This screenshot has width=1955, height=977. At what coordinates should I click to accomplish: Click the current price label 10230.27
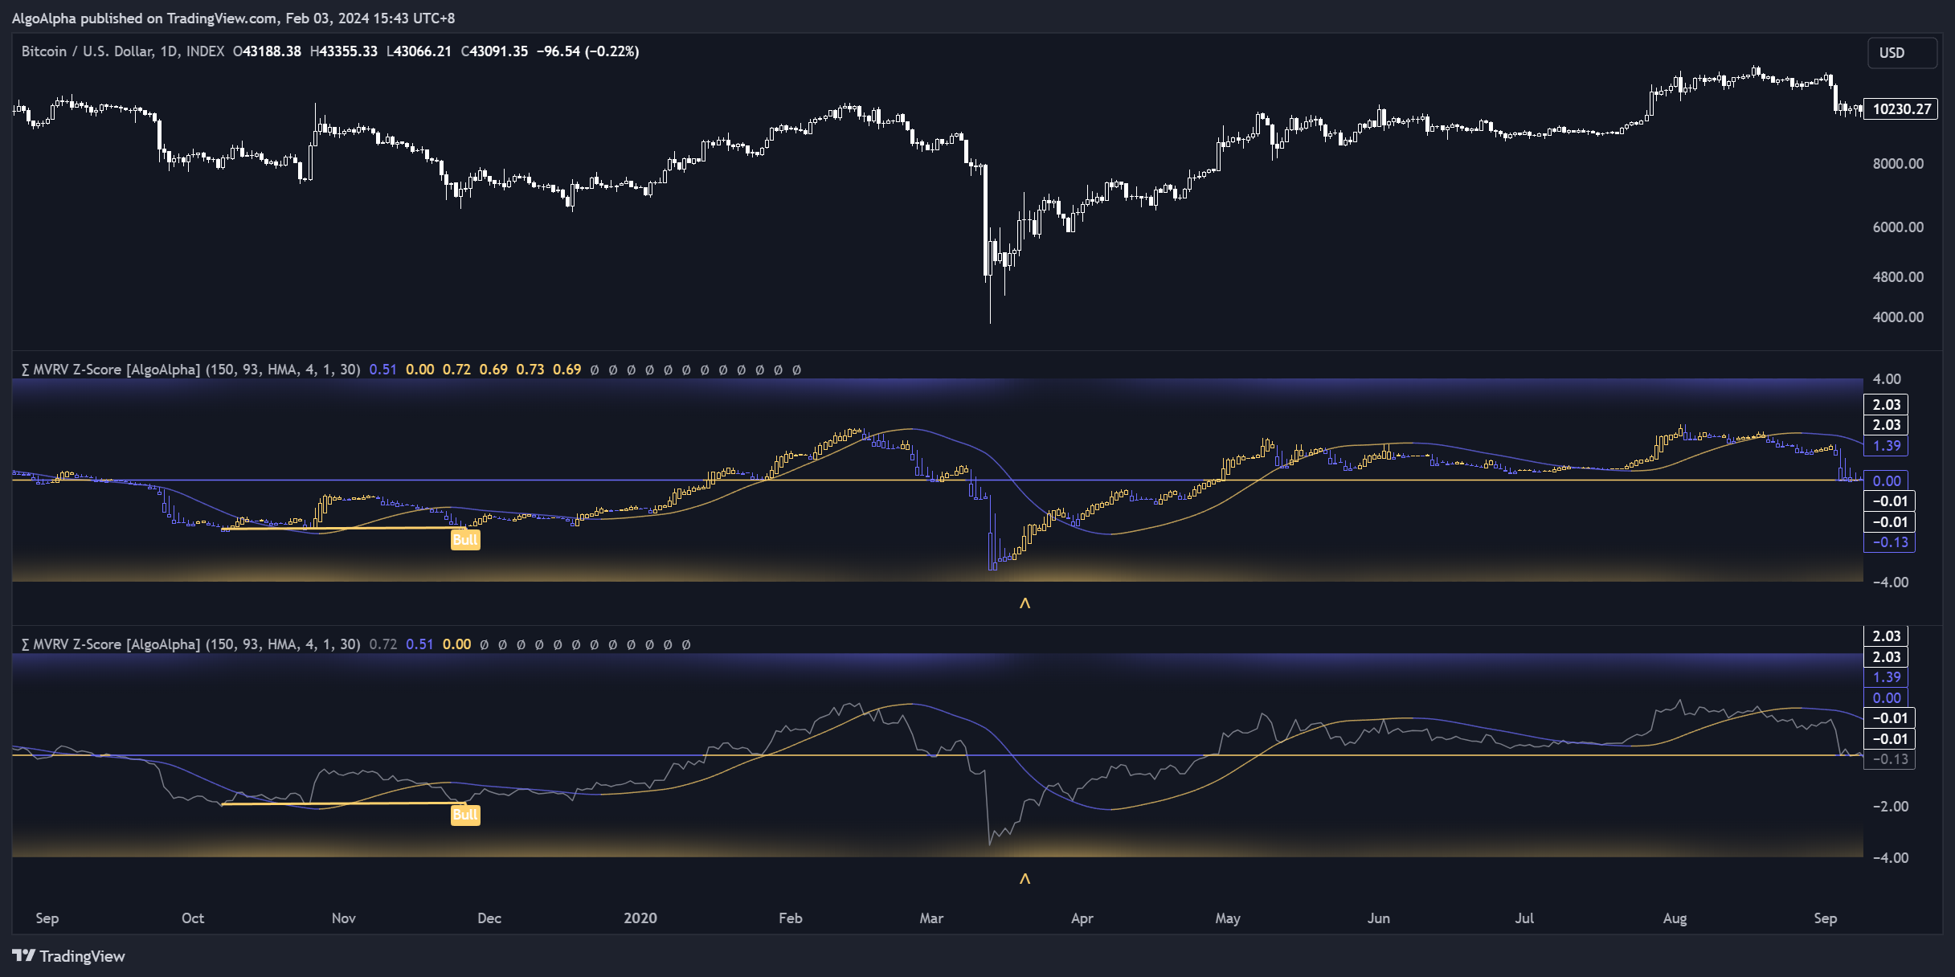1901,109
